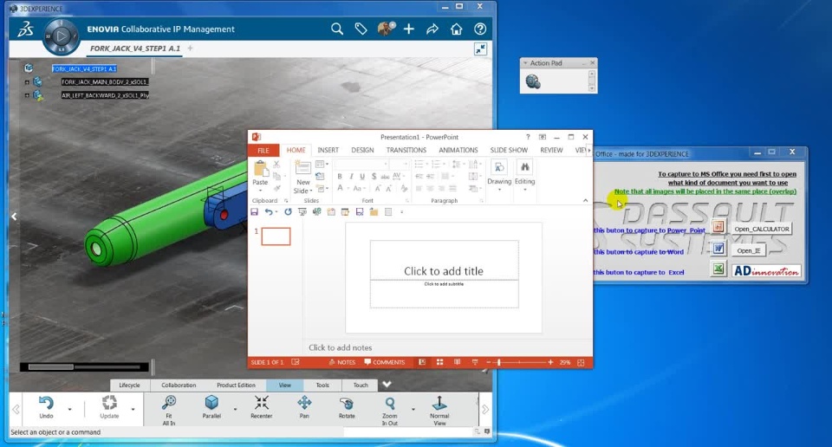Open the Zoom In Out dropdown arrow
The width and height of the screenshot is (832, 447).
[413, 410]
